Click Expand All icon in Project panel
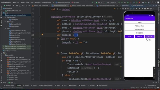 click(x=20, y=5)
